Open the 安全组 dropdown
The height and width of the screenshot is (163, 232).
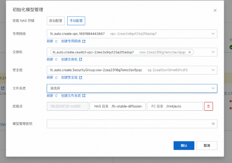click(132, 70)
